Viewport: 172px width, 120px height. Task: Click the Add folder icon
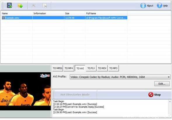pyautogui.click(x=20, y=6)
